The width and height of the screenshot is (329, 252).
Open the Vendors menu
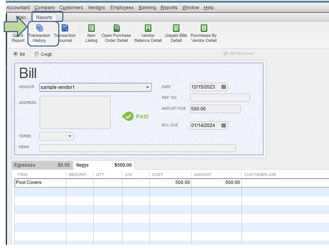tap(96, 8)
